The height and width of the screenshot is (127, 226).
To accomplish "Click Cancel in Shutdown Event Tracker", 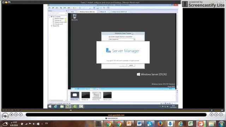I will tap(131, 65).
